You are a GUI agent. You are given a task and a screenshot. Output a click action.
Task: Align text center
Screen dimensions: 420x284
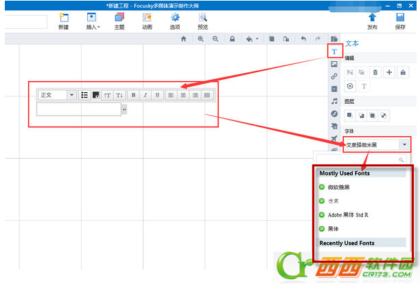[x=183, y=96]
